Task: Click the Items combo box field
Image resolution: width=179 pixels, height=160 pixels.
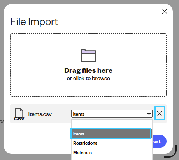Action: coord(112,114)
